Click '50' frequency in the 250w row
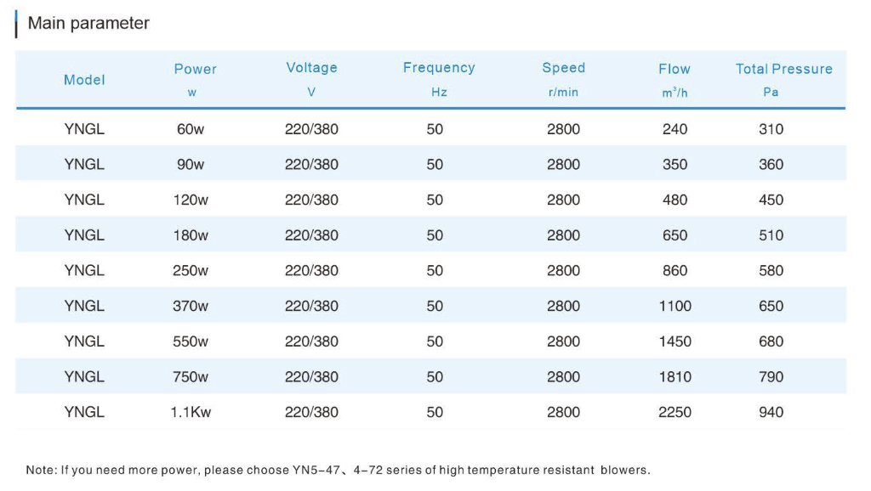 pyautogui.click(x=435, y=271)
